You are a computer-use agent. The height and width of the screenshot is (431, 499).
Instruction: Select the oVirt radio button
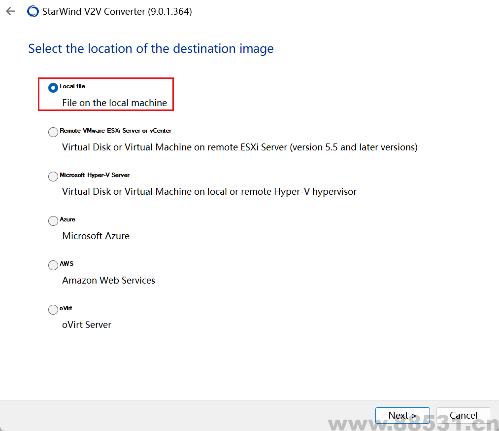[x=53, y=310]
